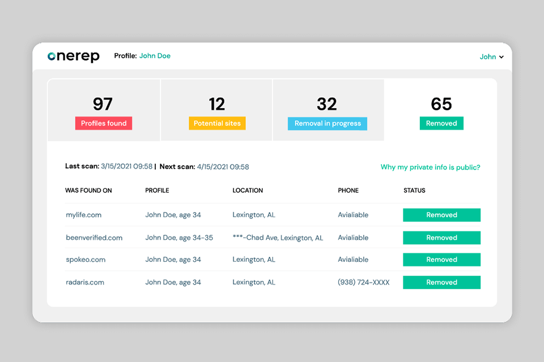Click '***-Chad Ave, Lexington, AL' location

[278, 238]
